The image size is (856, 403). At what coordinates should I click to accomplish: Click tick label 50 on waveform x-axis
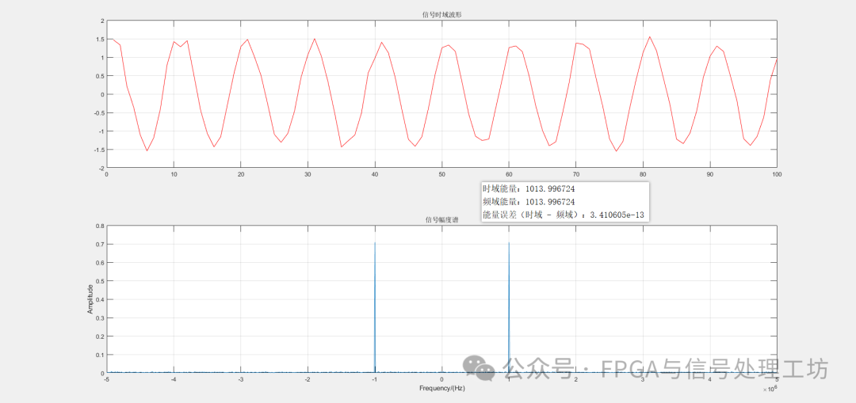(441, 174)
